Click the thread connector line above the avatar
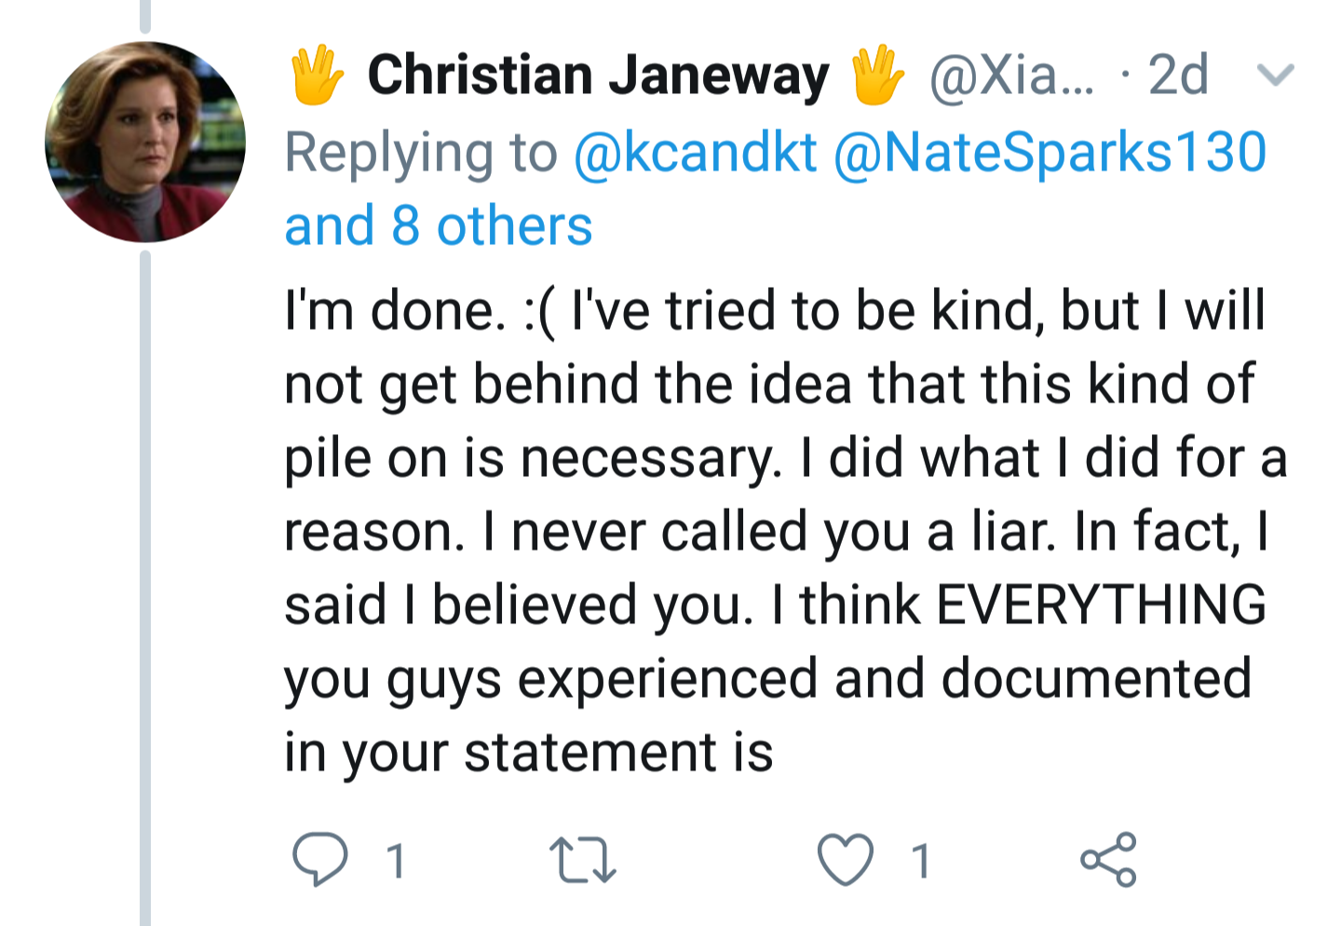The height and width of the screenshot is (926, 1341). click(145, 16)
